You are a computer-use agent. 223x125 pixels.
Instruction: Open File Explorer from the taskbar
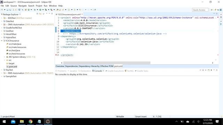click(22, 122)
